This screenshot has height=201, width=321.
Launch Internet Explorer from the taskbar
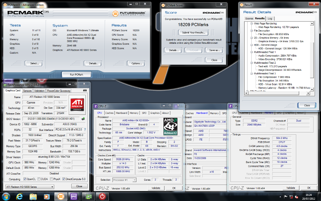19,197
